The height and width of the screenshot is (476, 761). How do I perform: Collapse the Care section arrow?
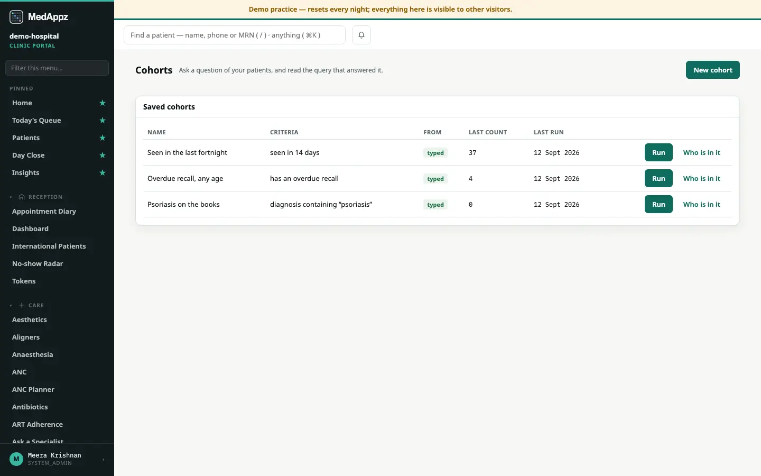coord(11,306)
